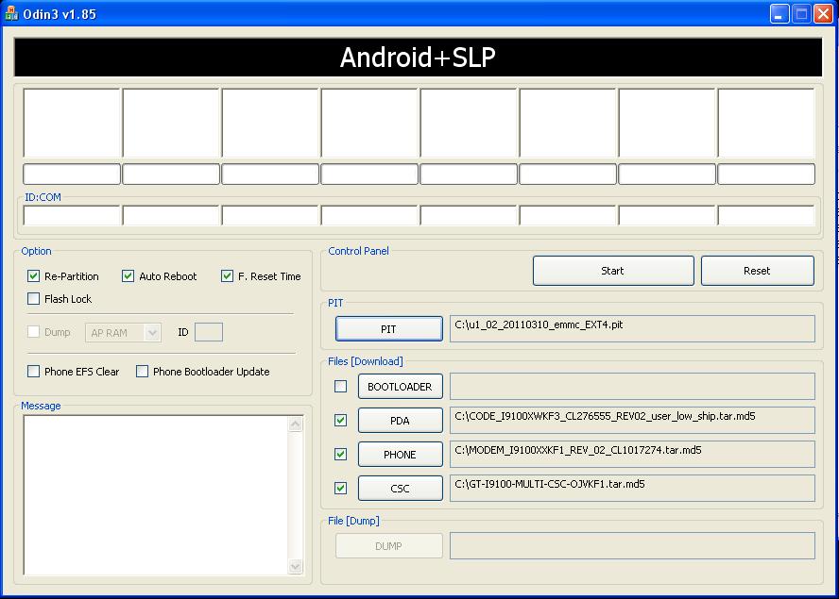Click the PIT path field with emmc_EXT4.pit
The width and height of the screenshot is (839, 599).
coord(632,328)
